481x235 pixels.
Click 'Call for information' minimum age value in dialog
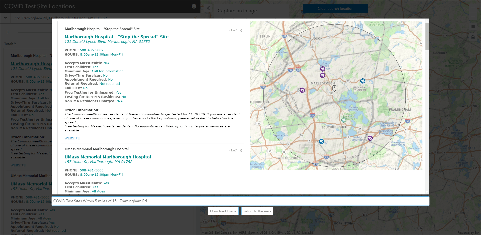pyautogui.click(x=108, y=71)
